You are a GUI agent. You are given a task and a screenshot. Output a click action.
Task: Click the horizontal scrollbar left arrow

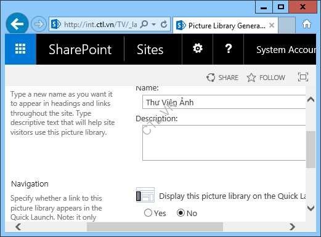(x=18, y=227)
